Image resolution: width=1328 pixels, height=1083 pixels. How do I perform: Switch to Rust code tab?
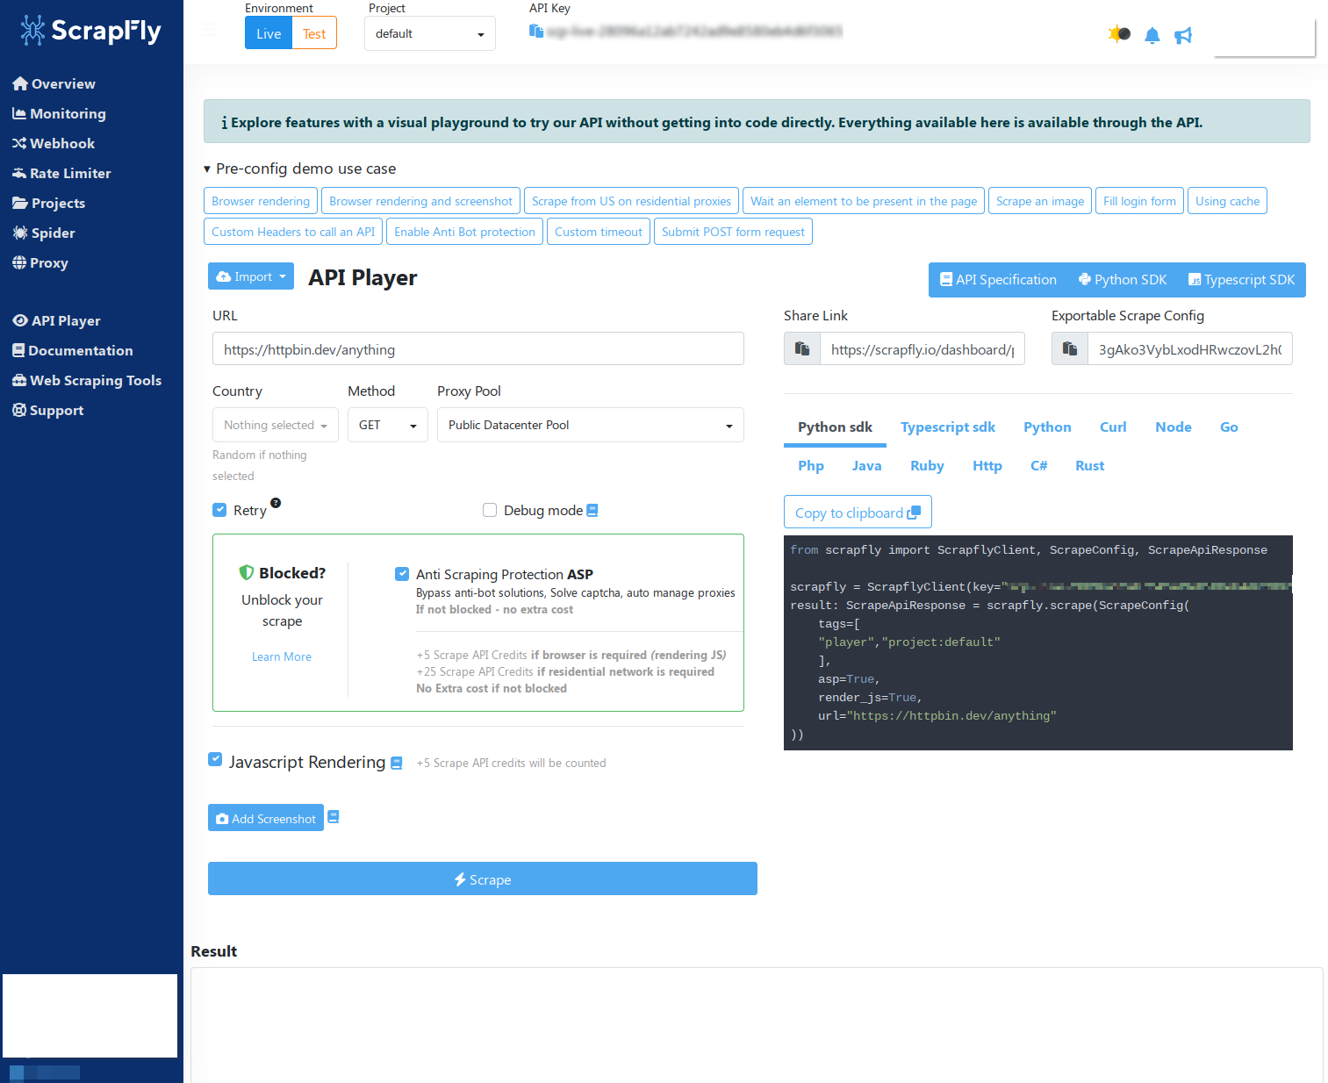point(1090,466)
